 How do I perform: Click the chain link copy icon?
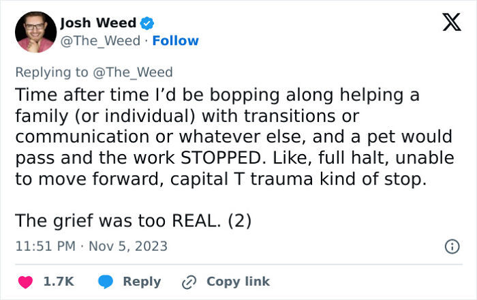click(x=188, y=282)
